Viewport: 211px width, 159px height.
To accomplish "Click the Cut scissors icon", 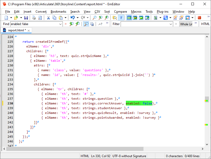I will click(x=48, y=18).
